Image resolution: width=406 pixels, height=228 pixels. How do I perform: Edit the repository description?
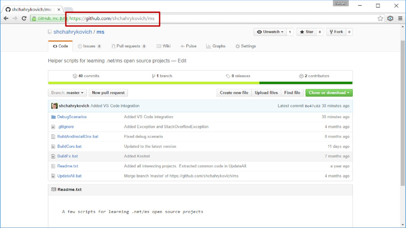tap(182, 61)
